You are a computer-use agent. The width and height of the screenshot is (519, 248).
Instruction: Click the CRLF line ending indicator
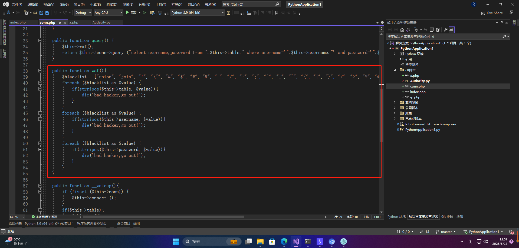(377, 217)
